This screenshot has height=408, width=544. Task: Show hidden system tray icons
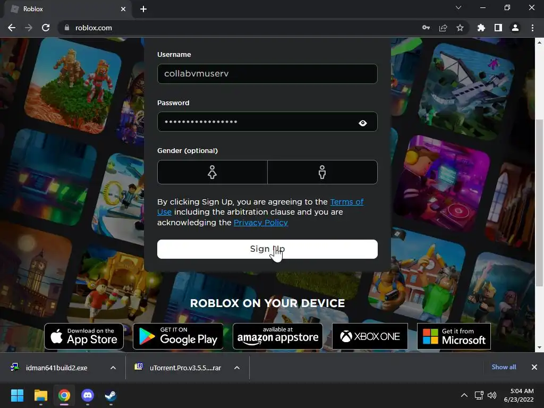click(464, 395)
